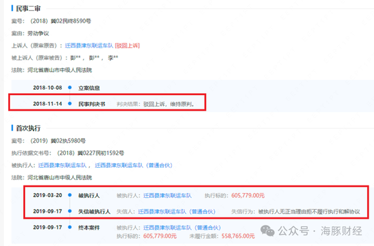This screenshot has width=374, height=246.
Task: Click 执行标的 amount 605,779.00元 in 2019-03-20 row
Action: pyautogui.click(x=248, y=196)
